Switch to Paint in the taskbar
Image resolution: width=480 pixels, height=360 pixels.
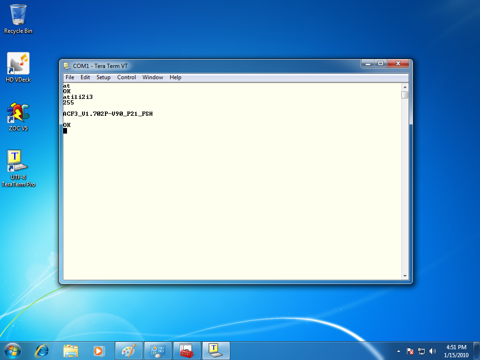[129, 350]
